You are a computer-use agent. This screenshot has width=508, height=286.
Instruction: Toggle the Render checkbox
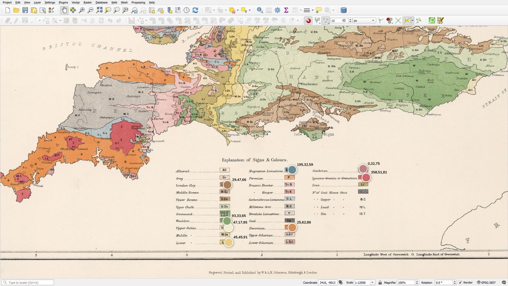pos(460,283)
